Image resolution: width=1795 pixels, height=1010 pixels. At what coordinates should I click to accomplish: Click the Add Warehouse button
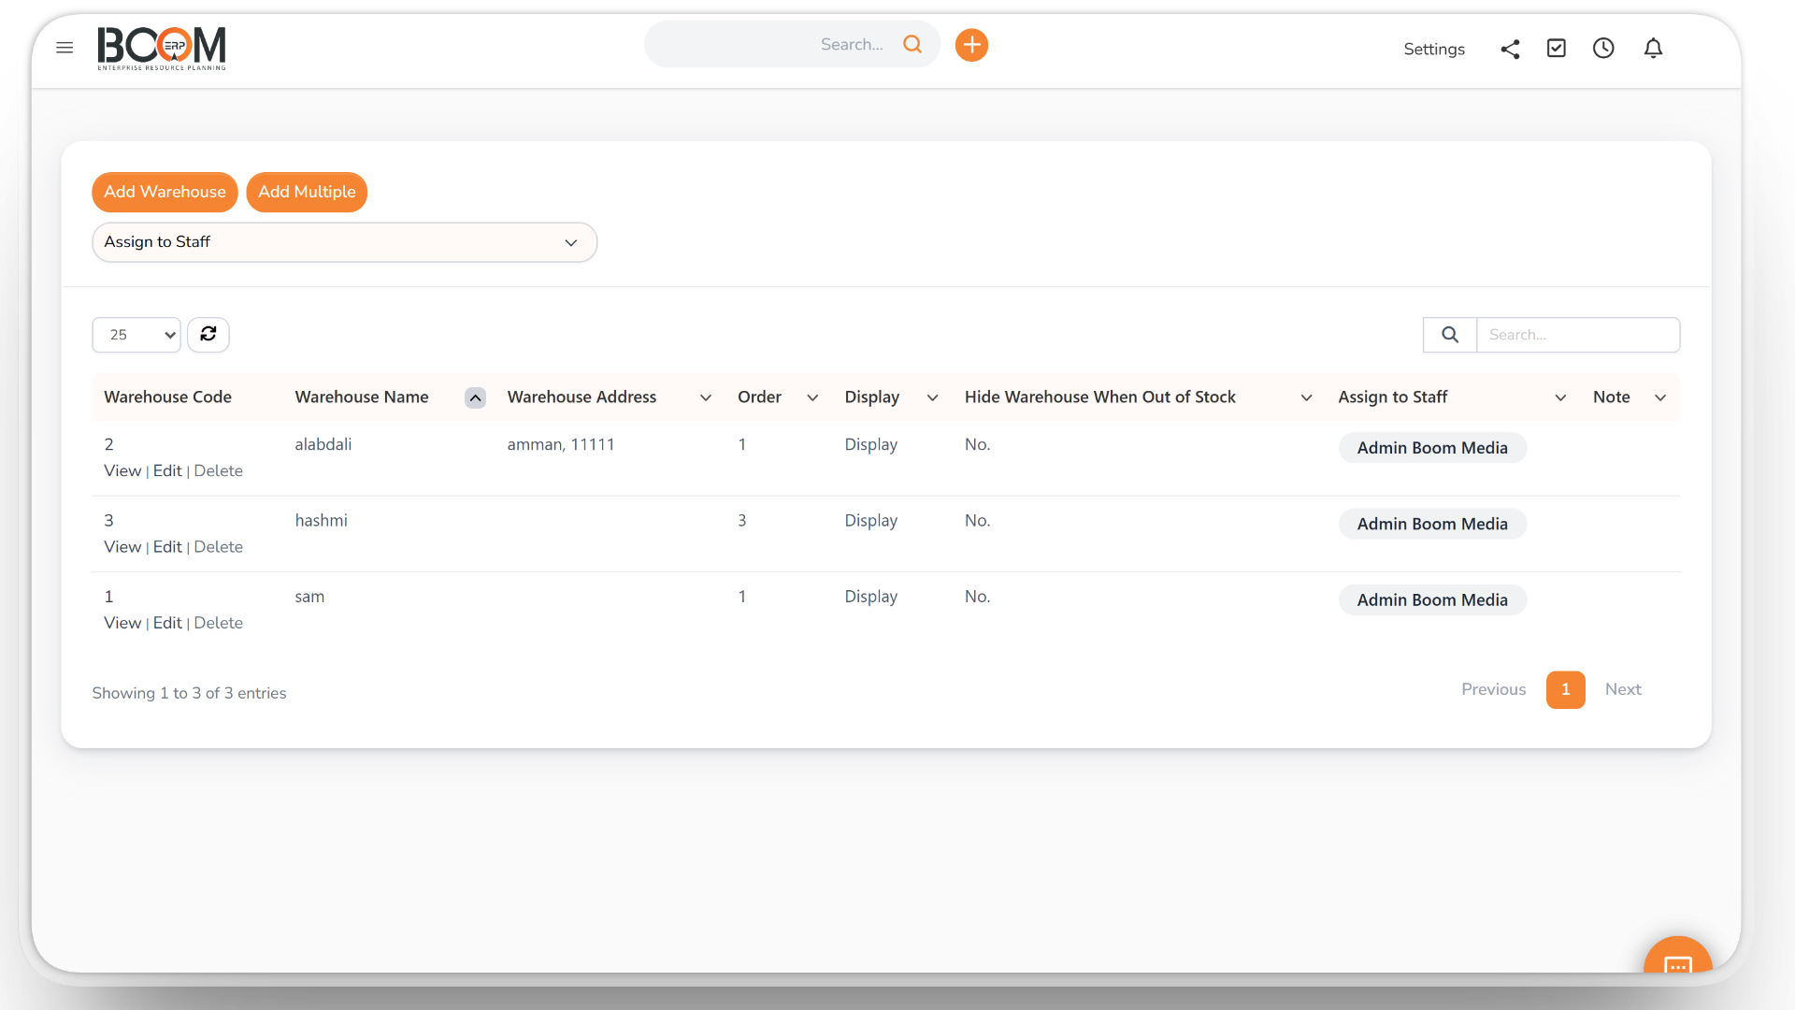(165, 192)
